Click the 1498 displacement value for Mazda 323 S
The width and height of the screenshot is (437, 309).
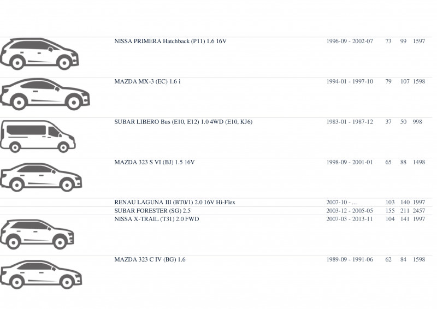419,162
